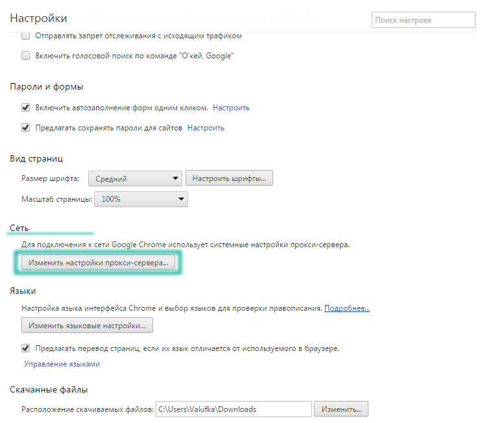Click Изменить языковые настройки button
Image resolution: width=495 pixels, height=423 pixels.
pos(87,325)
